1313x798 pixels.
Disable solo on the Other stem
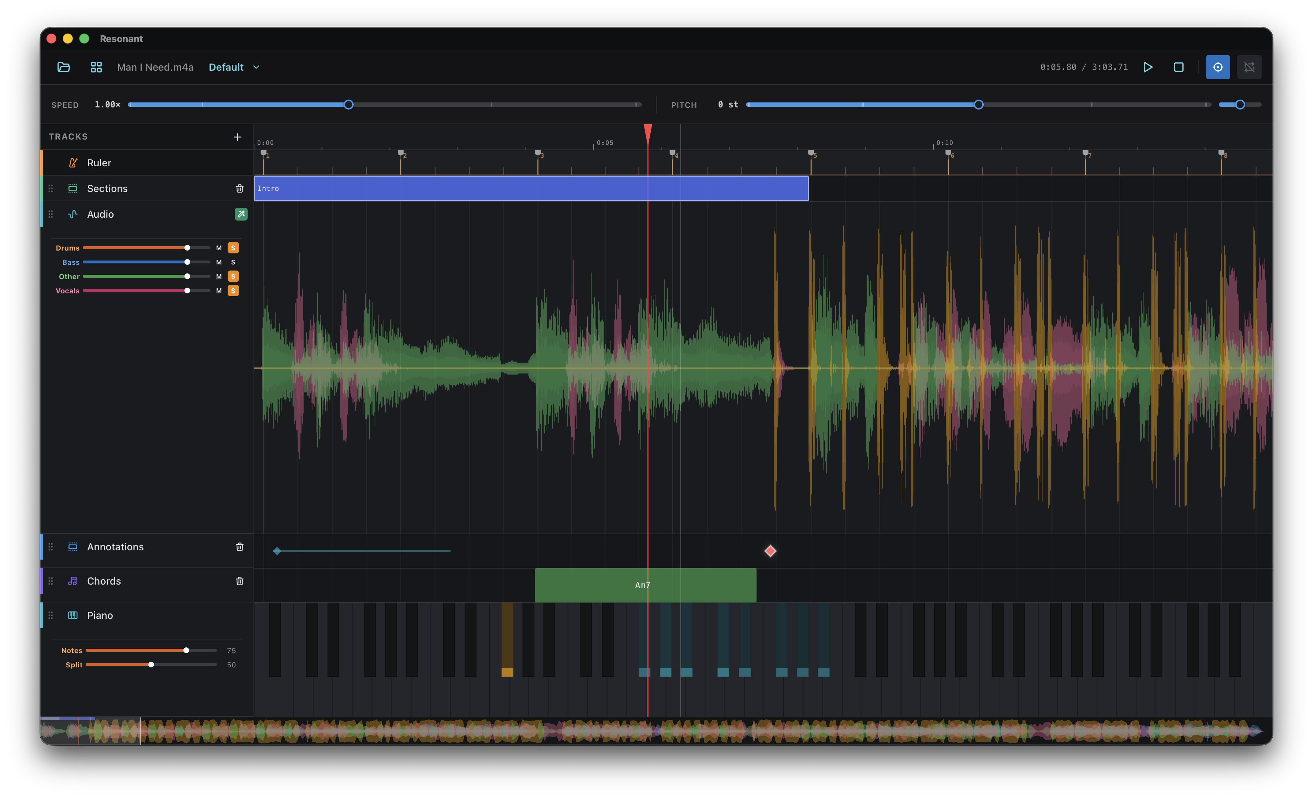point(233,276)
